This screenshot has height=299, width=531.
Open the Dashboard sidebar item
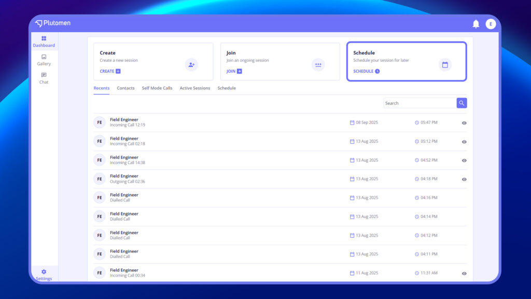pyautogui.click(x=44, y=42)
